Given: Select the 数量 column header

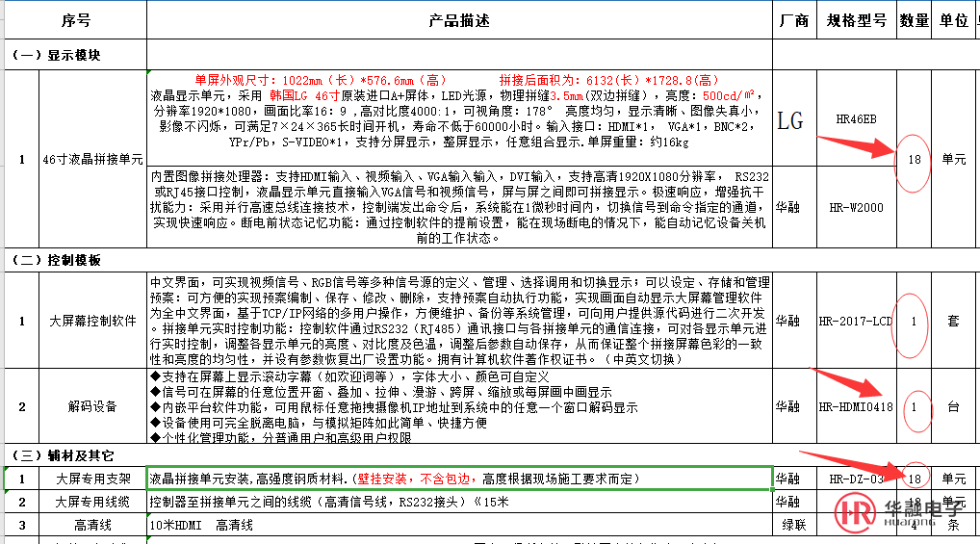Looking at the screenshot, I should pos(914,20).
